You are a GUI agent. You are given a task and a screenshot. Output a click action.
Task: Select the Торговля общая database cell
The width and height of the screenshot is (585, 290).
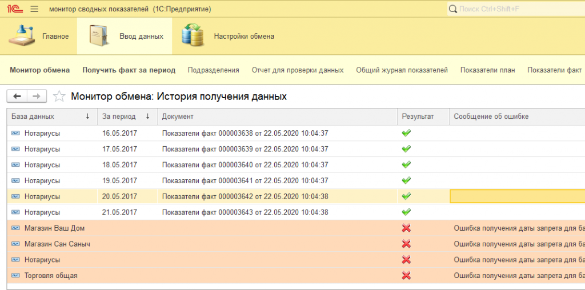point(51,276)
